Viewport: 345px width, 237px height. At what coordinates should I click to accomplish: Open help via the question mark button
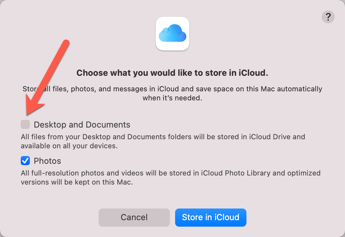point(328,17)
